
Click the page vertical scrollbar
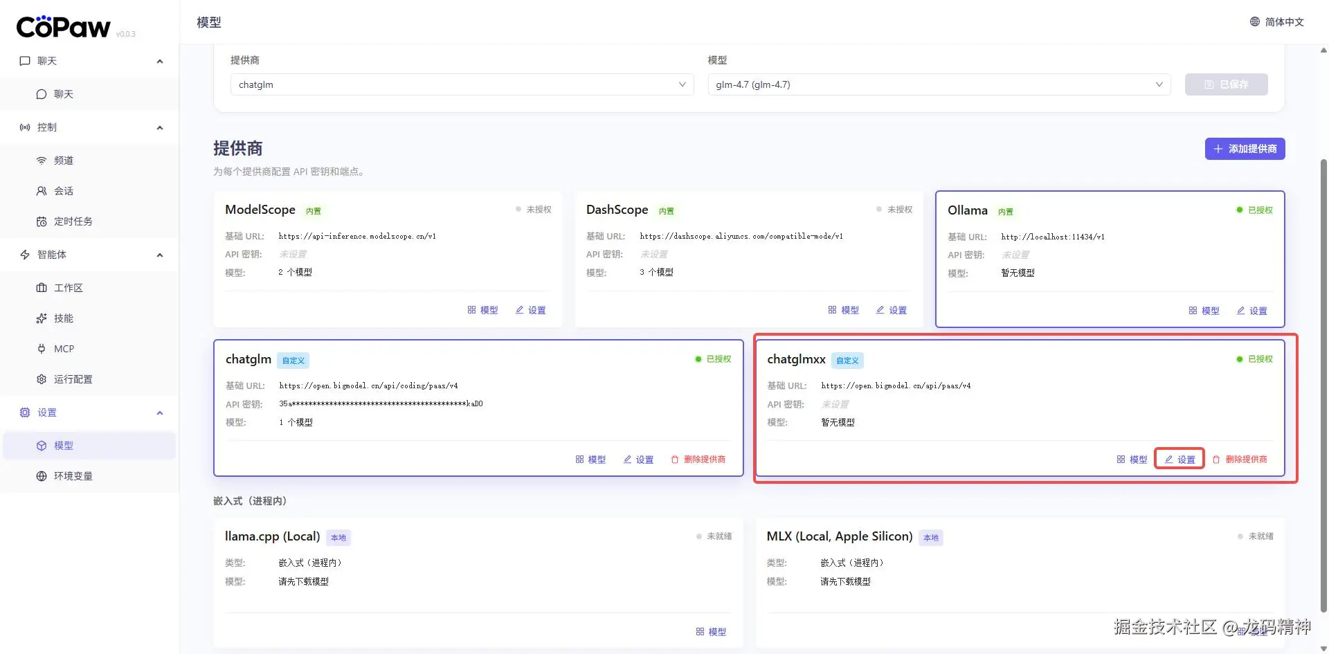[x=1323, y=346]
